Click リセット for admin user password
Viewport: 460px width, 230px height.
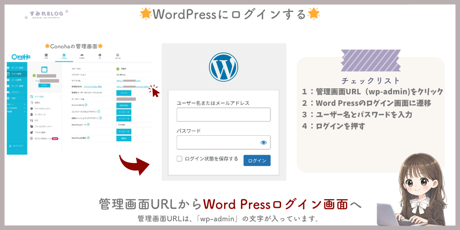[x=124, y=93]
